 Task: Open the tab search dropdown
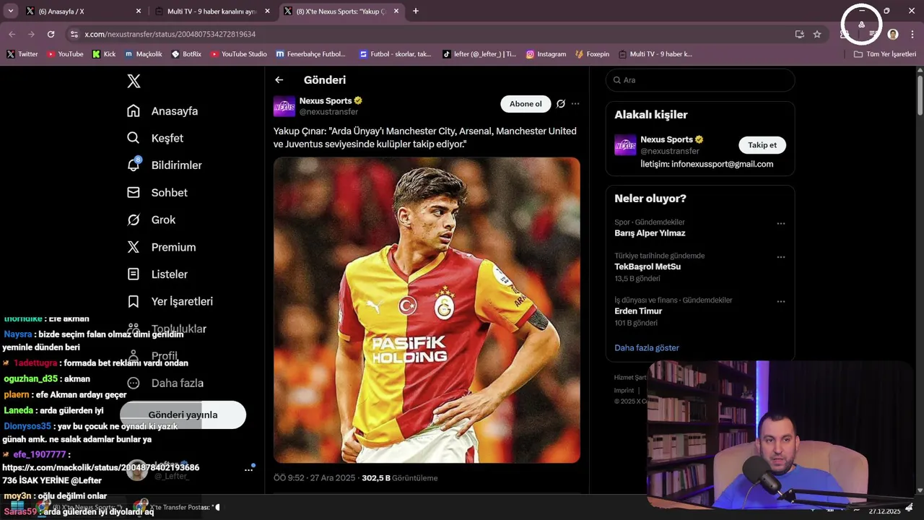point(10,12)
